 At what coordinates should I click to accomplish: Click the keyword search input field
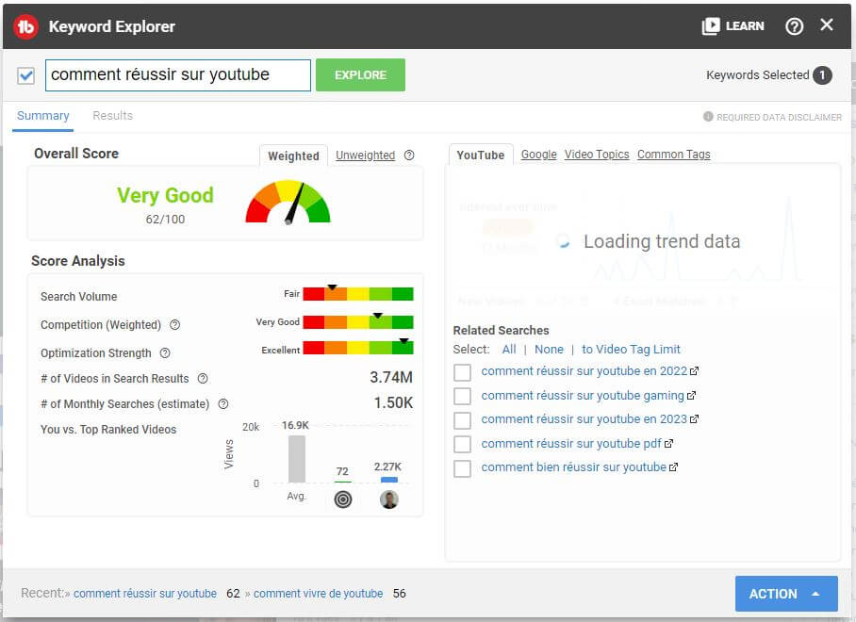pos(178,75)
